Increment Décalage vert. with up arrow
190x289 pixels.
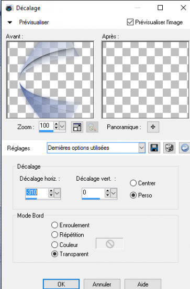(108, 191)
